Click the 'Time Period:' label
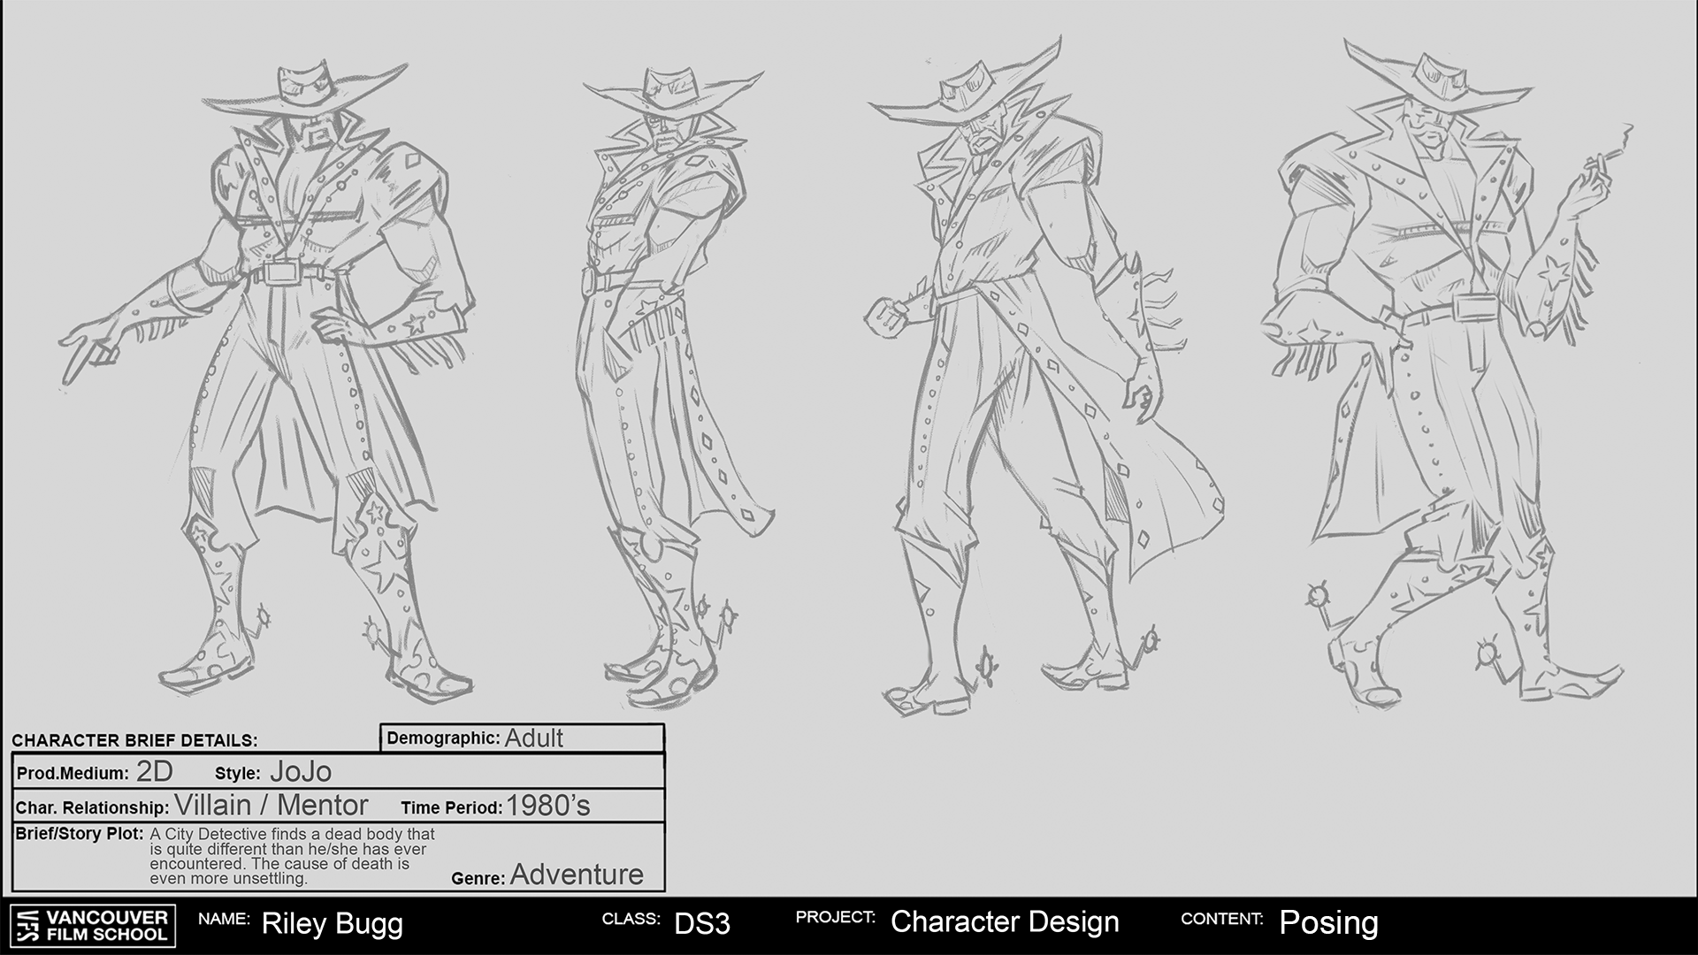 tap(451, 808)
